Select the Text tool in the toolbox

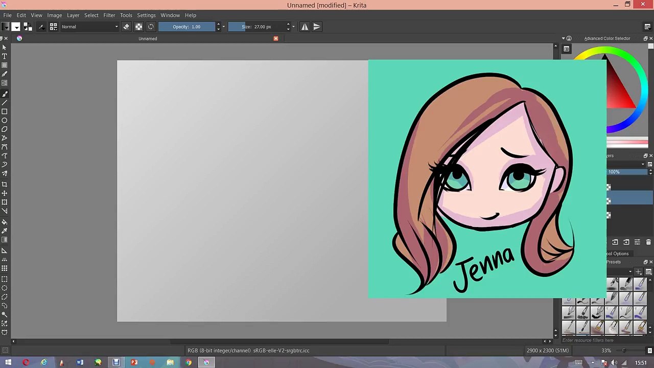pyautogui.click(x=5, y=56)
